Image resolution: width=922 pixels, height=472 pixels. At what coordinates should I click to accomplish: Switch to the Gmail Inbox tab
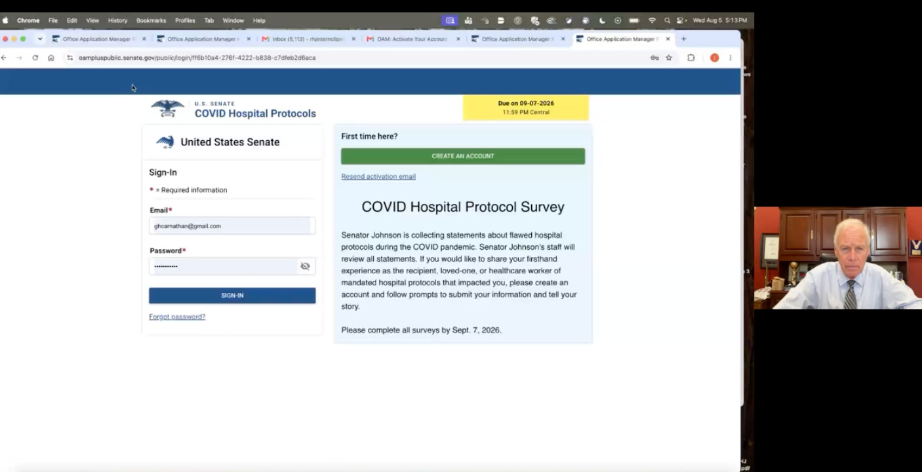(x=307, y=39)
